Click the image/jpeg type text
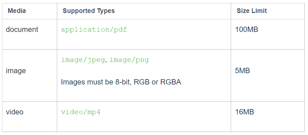 pyautogui.click(x=83, y=60)
